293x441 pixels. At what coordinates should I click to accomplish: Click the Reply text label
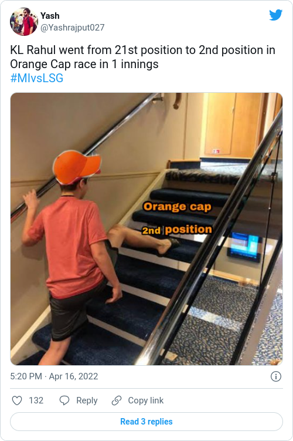tap(87, 400)
